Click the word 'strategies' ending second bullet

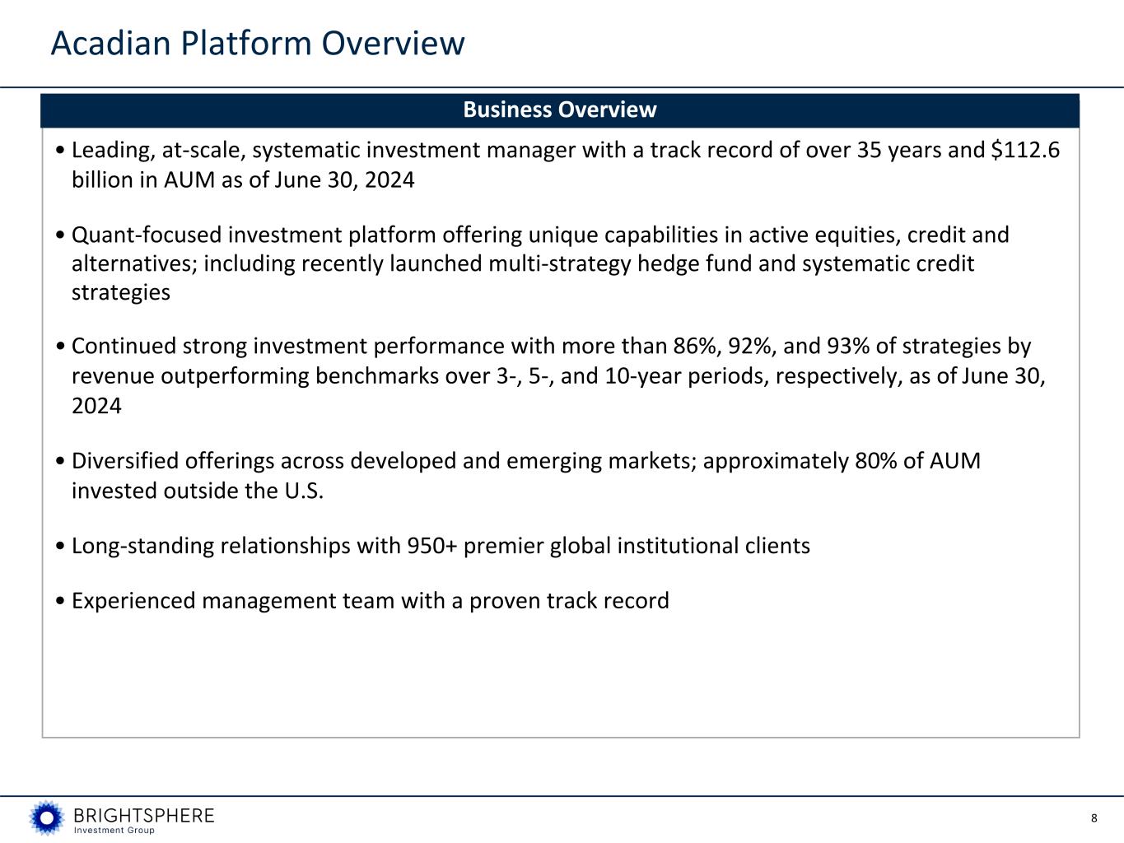click(x=121, y=293)
